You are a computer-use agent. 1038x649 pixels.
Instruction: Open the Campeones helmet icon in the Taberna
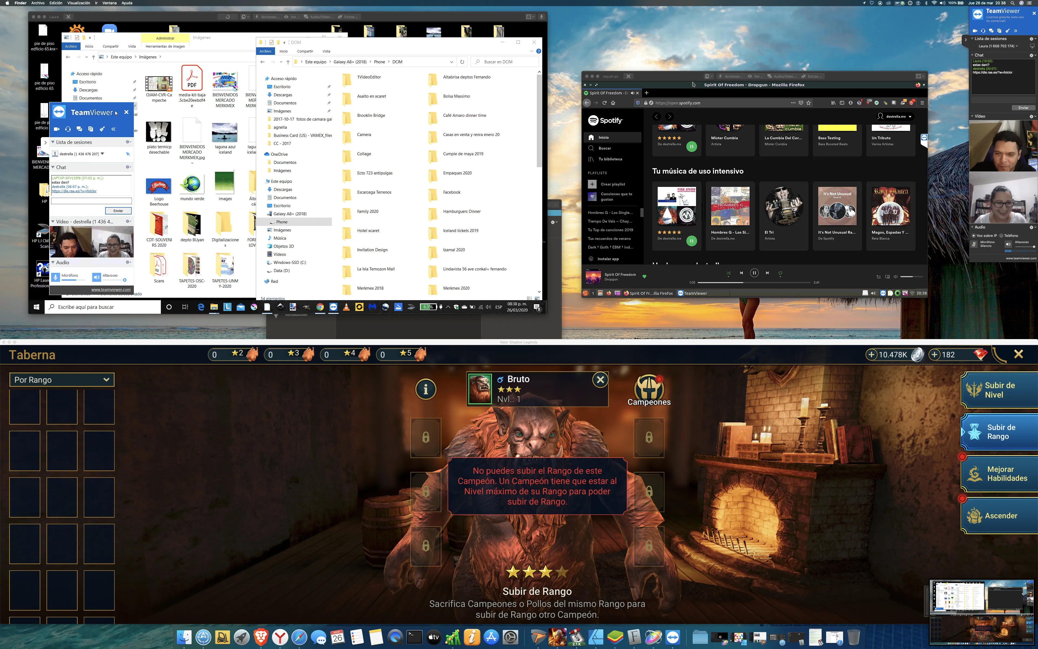[649, 390]
